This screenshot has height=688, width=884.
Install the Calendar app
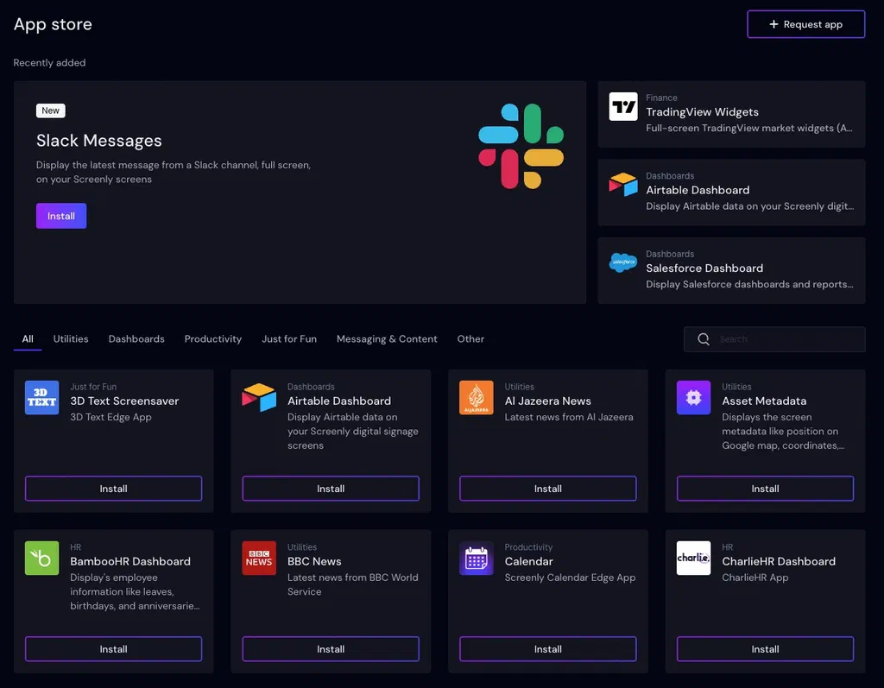548,649
